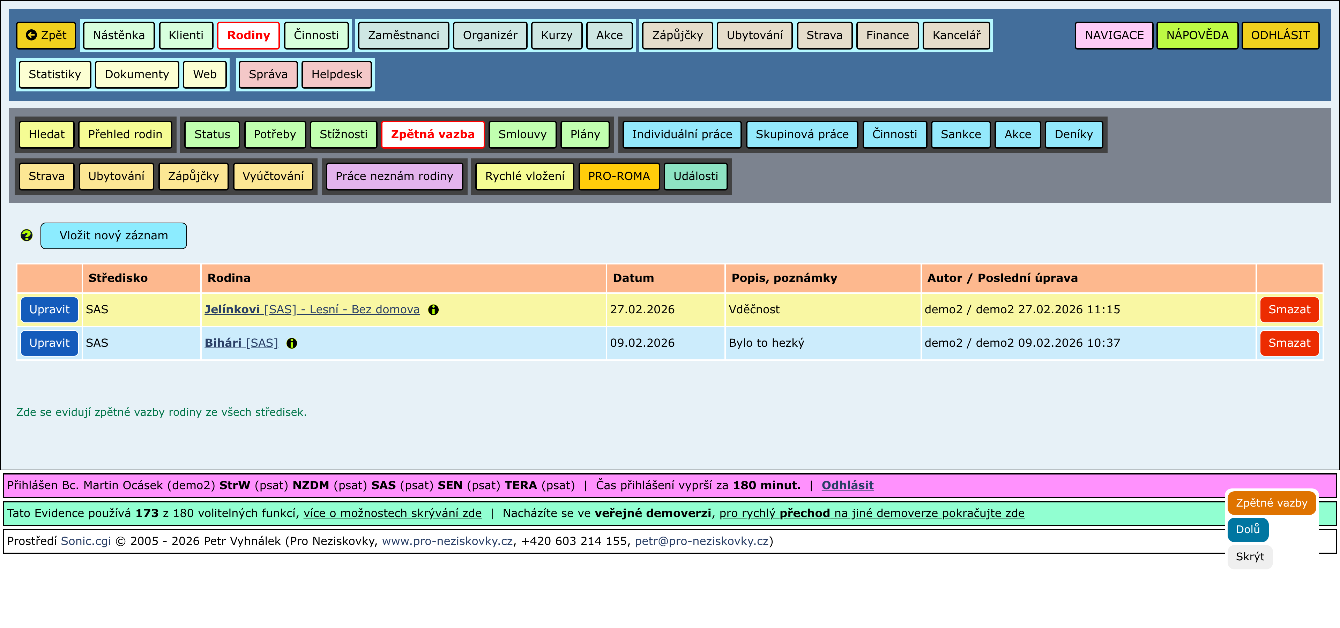Image resolution: width=1340 pixels, height=628 pixels.
Task: Open the Jelínkovi [SAS] family link
Action: [312, 310]
